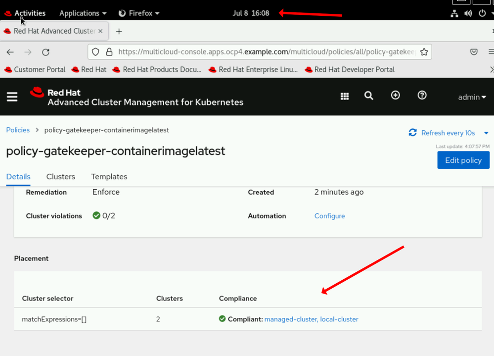Switch to the Templates tab
Image resolution: width=494 pixels, height=356 pixels.
pyautogui.click(x=109, y=177)
